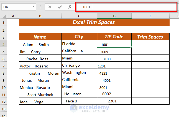Click the Trim Spaces header cell
The height and width of the screenshot is (117, 179).
pos(150,37)
